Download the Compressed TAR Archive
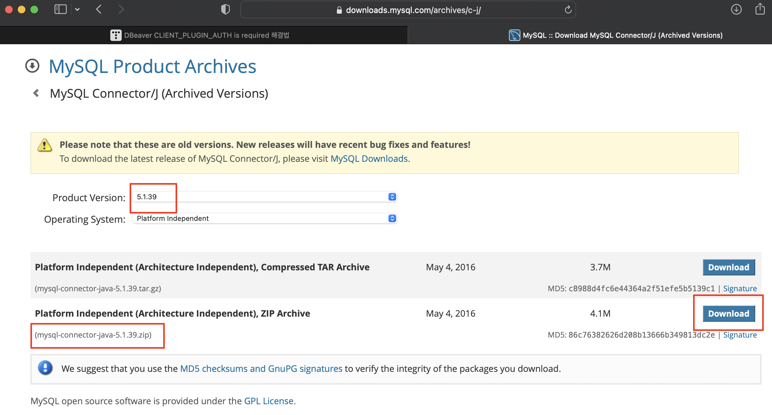Screen dimensions: 772x415 [x=729, y=267]
